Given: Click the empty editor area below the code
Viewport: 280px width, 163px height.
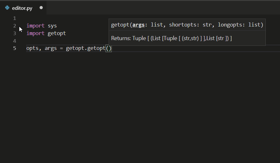Looking at the screenshot, I should [140, 107].
